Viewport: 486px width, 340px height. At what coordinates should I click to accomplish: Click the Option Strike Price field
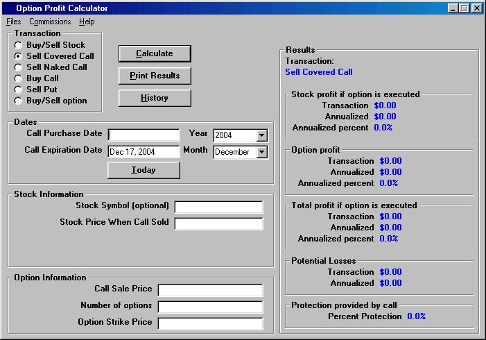click(211, 323)
